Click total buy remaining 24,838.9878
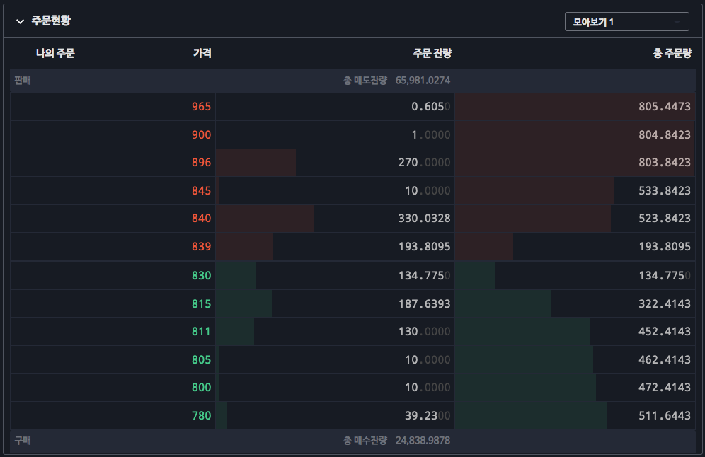The image size is (705, 457). pyautogui.click(x=423, y=440)
